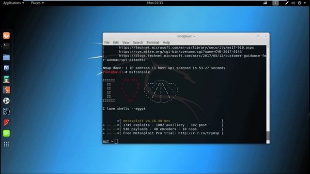Maximize the terminal window

[258, 36]
